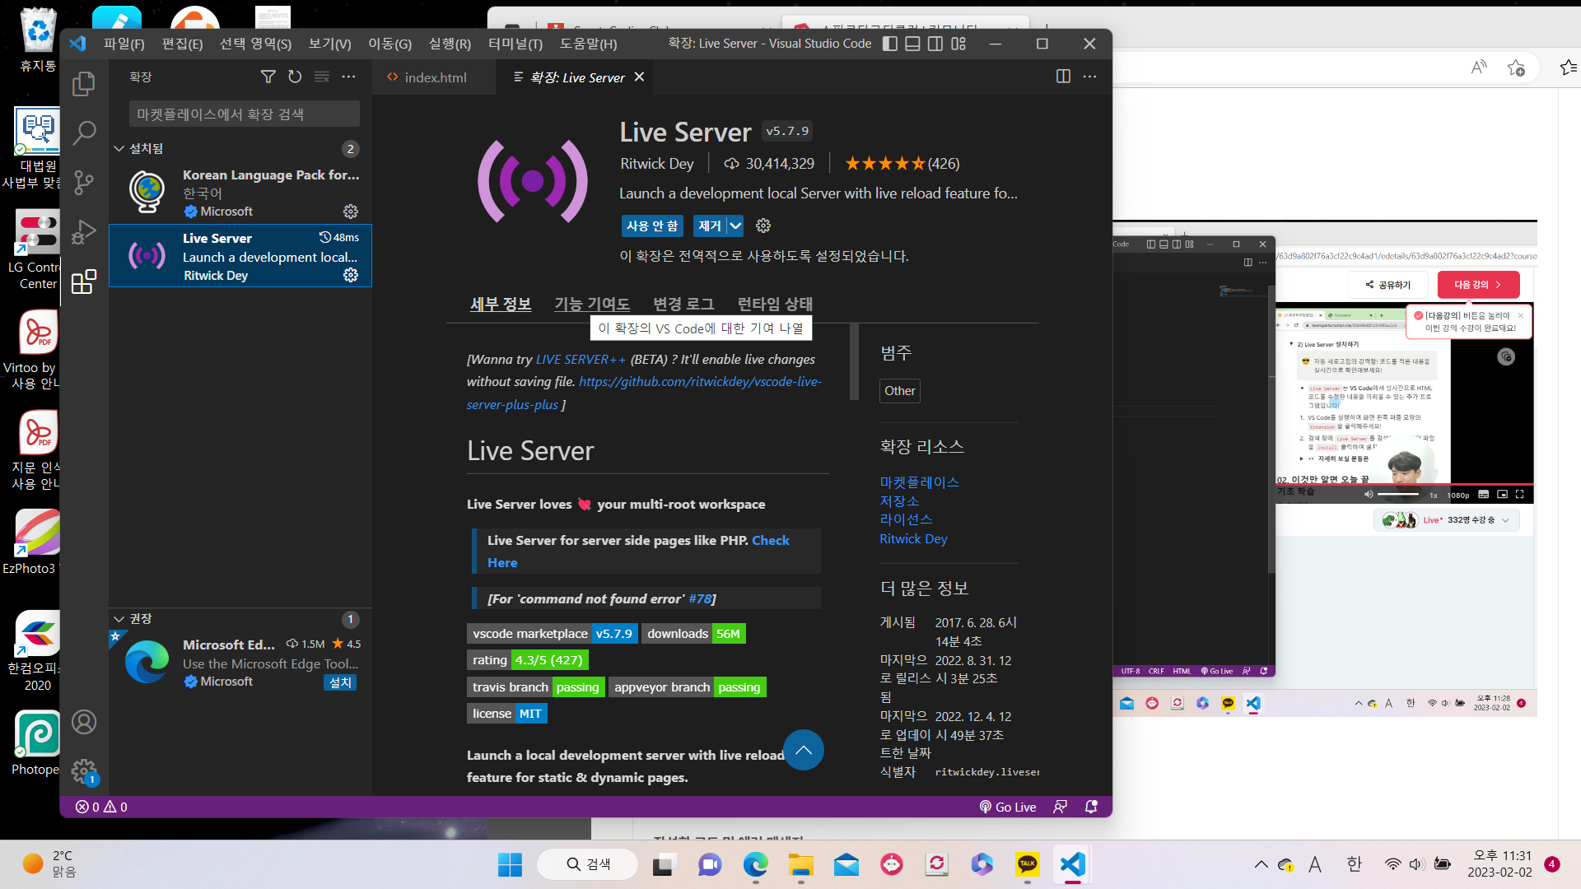Viewport: 1581px width, 889px height.
Task: Refresh the extensions list
Action: (295, 77)
